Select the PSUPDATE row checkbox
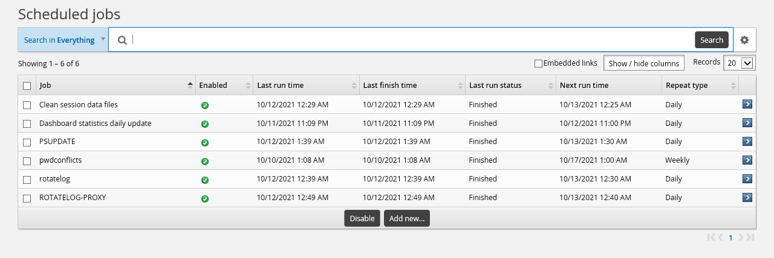 pyautogui.click(x=27, y=142)
